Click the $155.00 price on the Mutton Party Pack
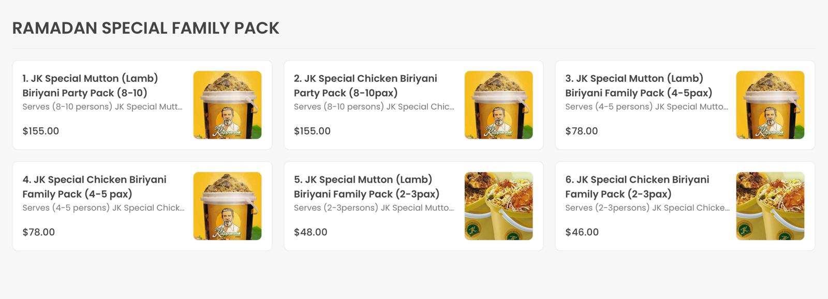This screenshot has width=828, height=299. [x=41, y=131]
